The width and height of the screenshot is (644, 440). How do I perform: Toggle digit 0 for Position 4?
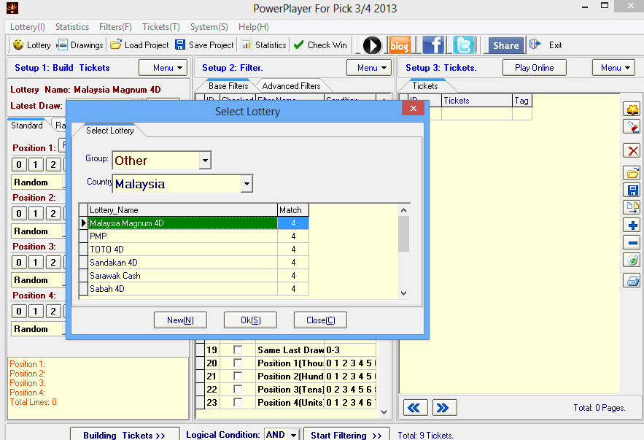click(x=19, y=312)
